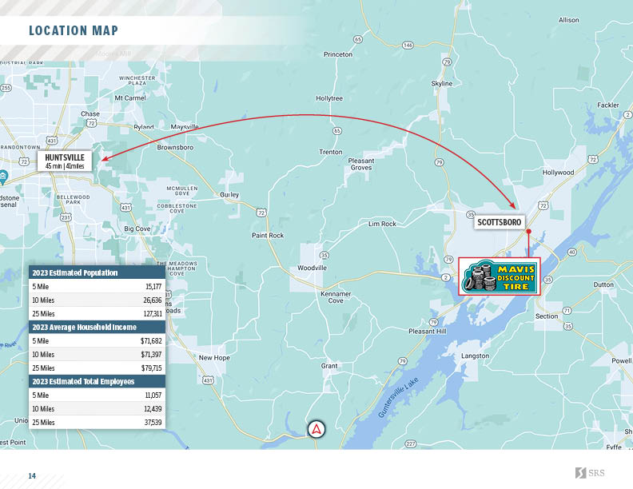Click the Brownsboro town label
The width and height of the screenshot is (633, 489).
175,148
